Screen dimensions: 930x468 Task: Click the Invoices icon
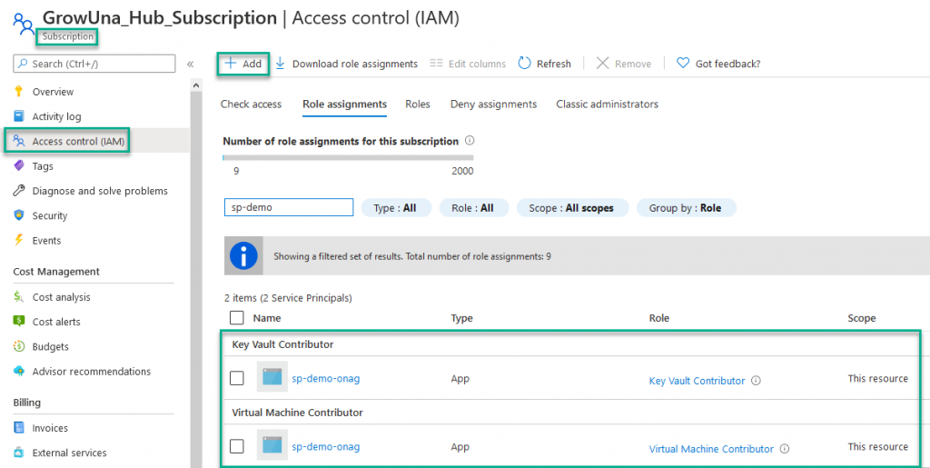tap(19, 428)
